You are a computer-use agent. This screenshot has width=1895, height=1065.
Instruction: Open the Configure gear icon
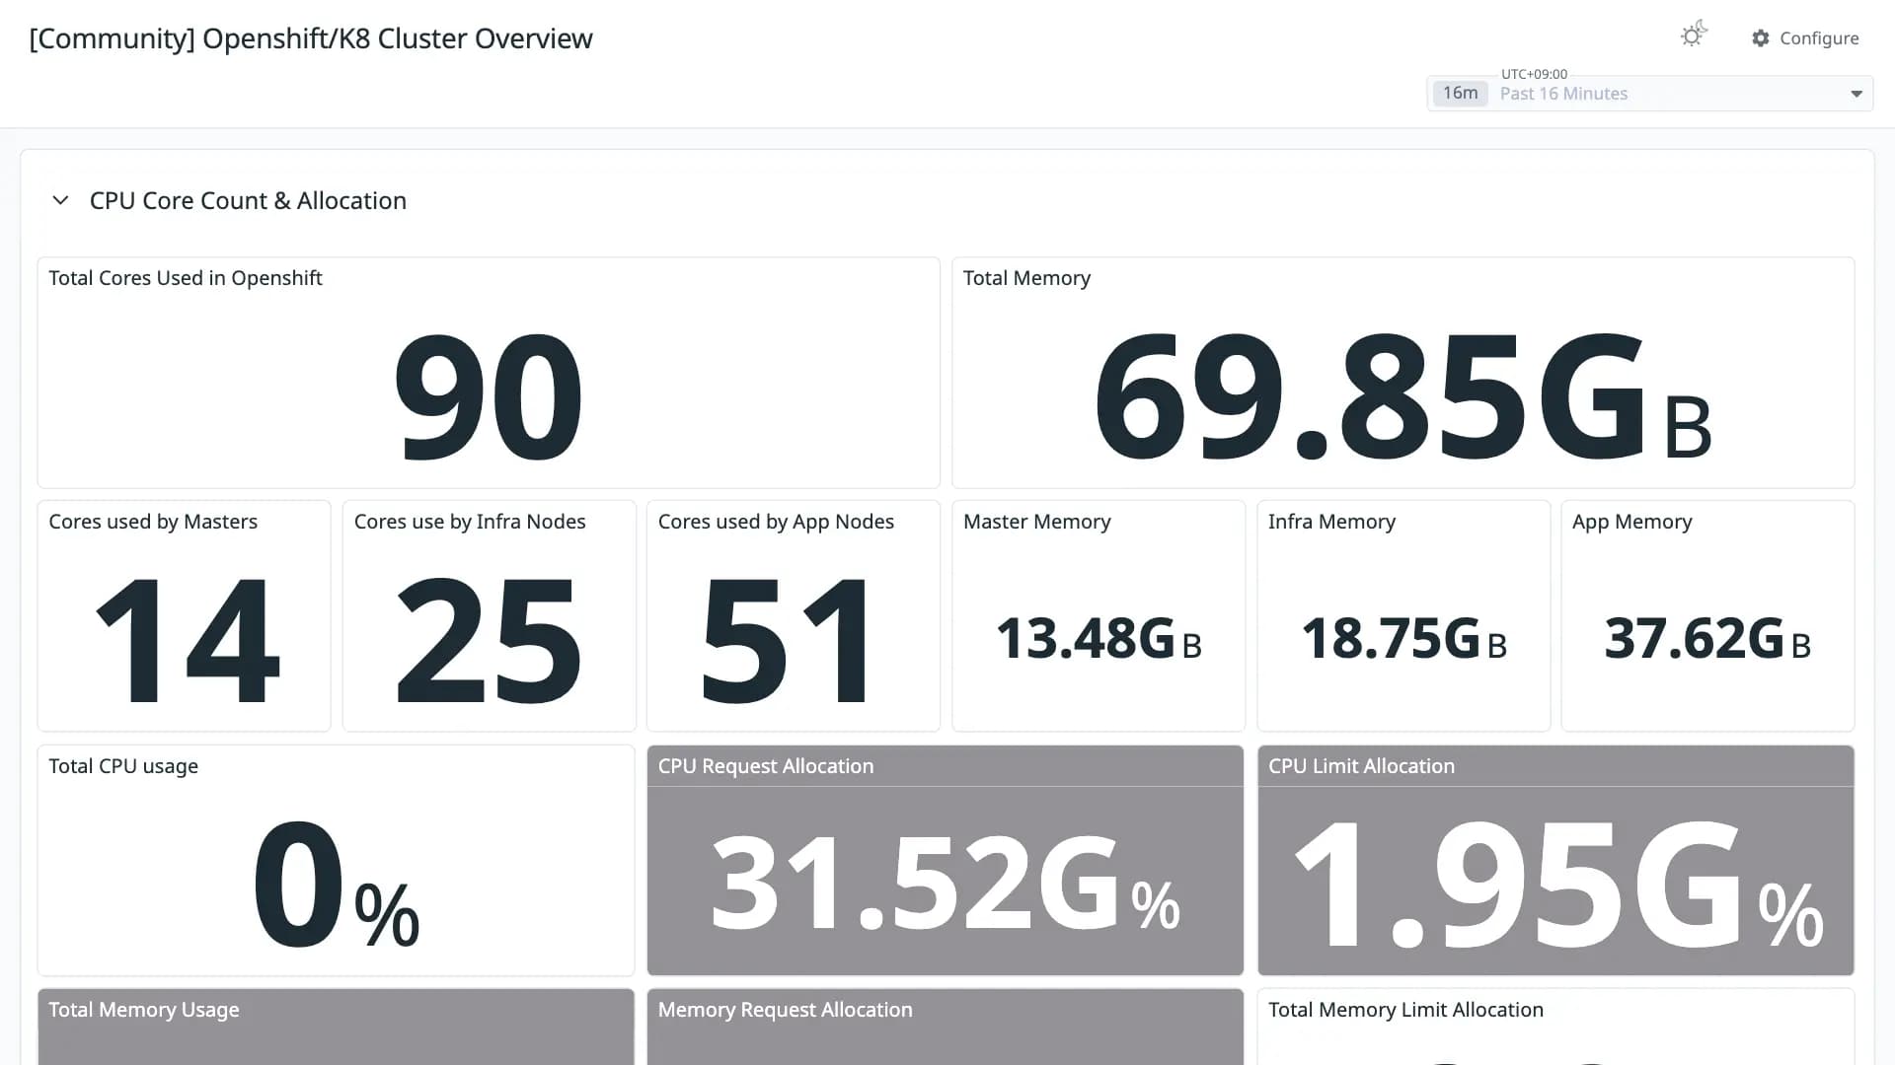(1761, 38)
